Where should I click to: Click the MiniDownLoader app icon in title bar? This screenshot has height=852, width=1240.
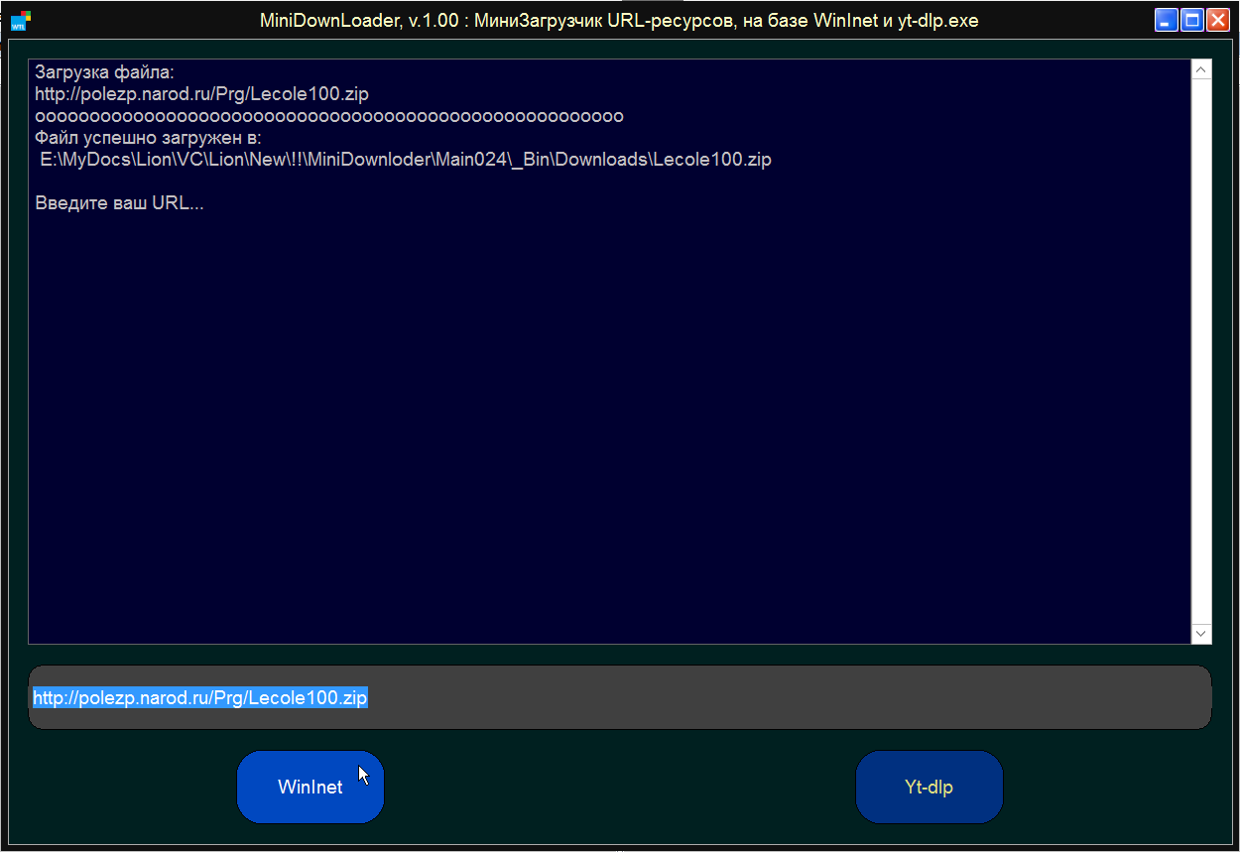click(x=20, y=21)
